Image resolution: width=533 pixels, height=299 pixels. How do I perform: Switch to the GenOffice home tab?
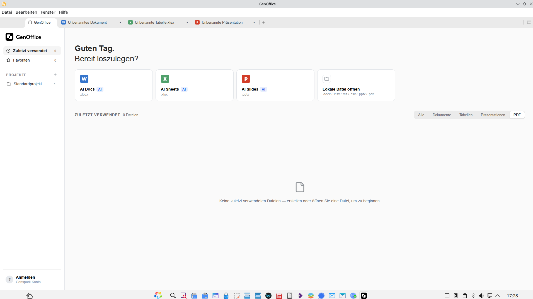point(41,22)
